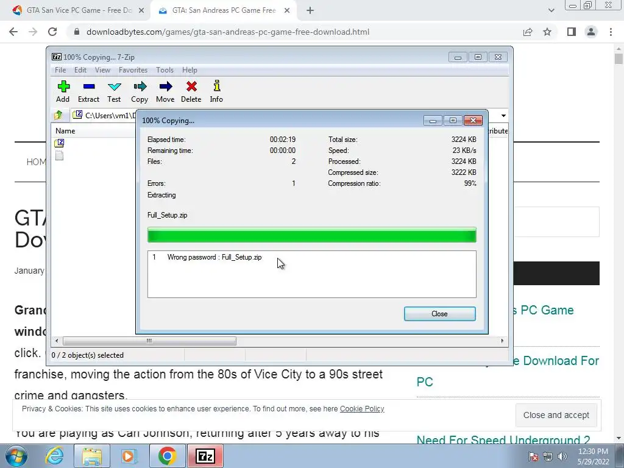624x468 pixels.
Task: Click Close and accept cookies button
Action: click(x=556, y=415)
